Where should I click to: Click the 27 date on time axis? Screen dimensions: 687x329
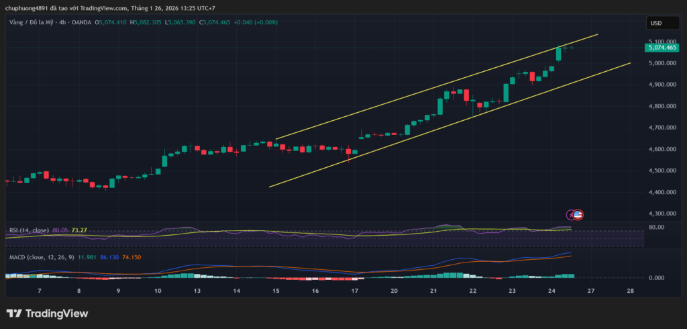pos(590,291)
